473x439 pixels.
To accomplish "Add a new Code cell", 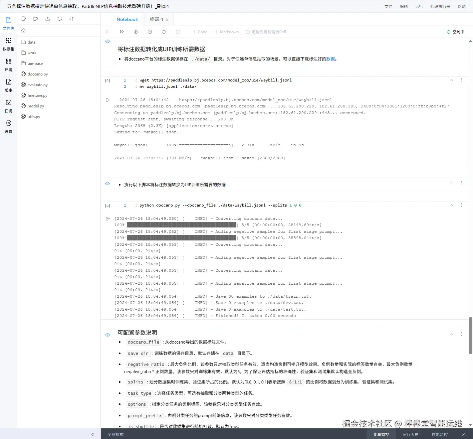I will [200, 32].
